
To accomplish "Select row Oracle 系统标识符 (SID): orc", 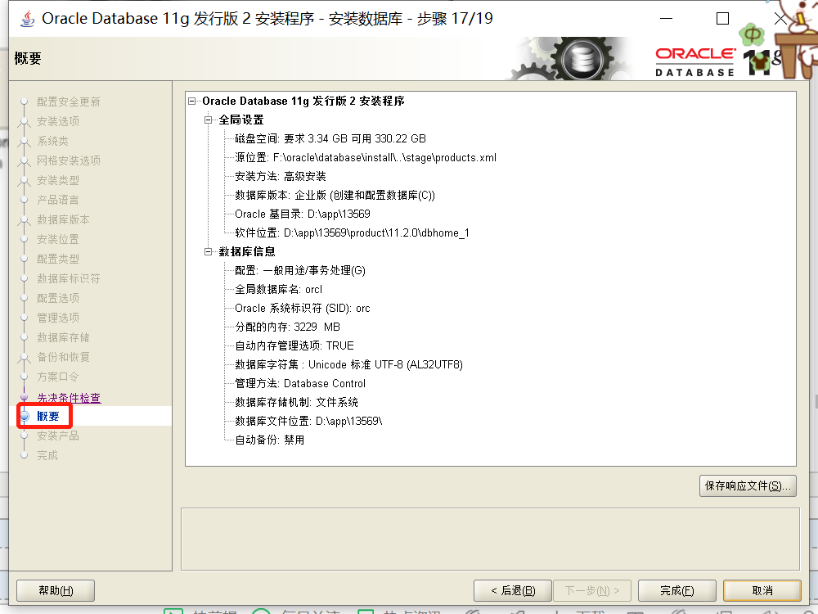I will click(x=303, y=308).
